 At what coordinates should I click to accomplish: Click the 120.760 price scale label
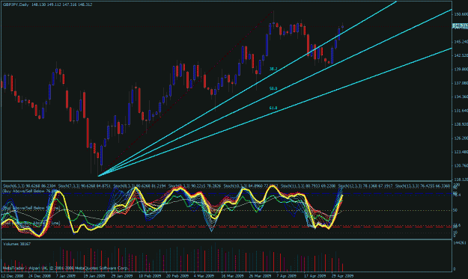coord(461,166)
